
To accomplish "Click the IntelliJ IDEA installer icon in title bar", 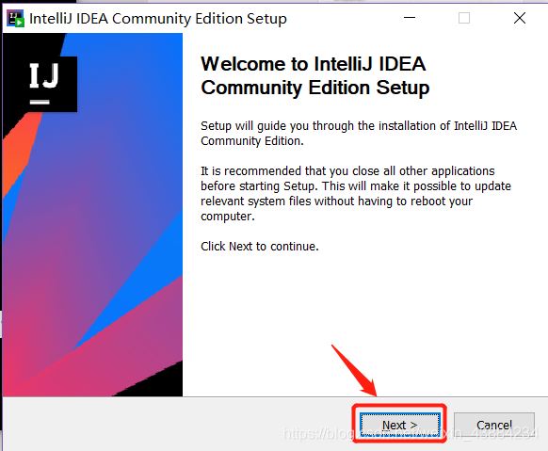I will 15,18.
